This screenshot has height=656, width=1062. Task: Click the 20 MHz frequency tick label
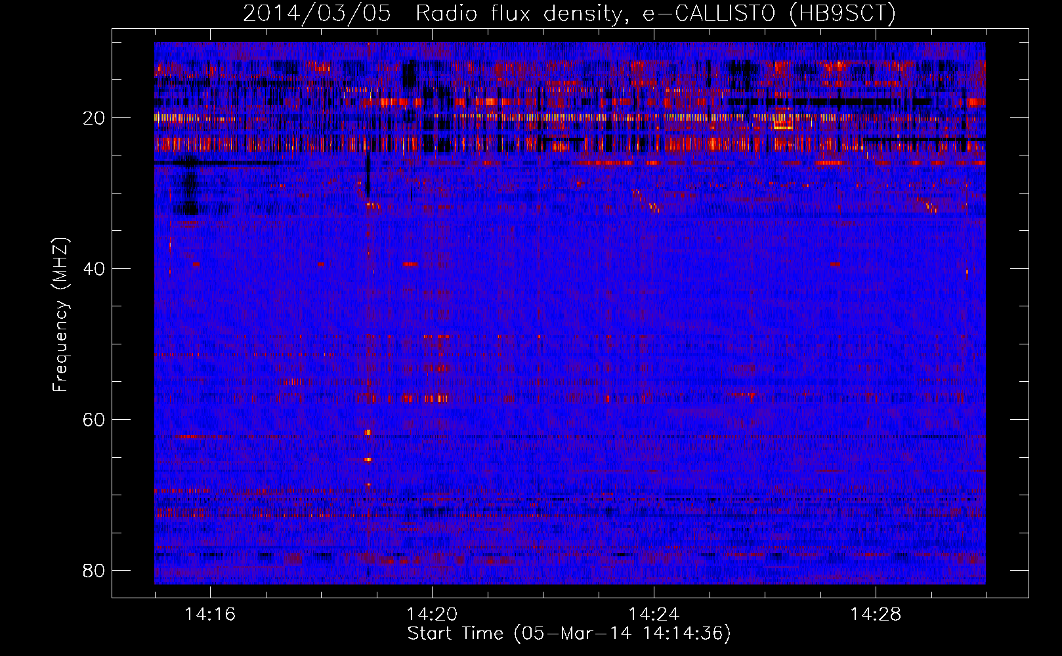tap(94, 118)
